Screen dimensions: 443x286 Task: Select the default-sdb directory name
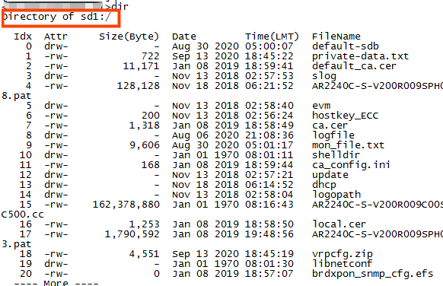coord(346,46)
